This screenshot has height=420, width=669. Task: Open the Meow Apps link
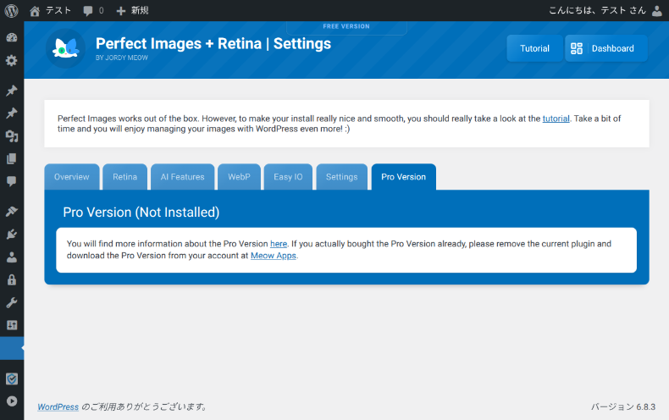274,256
